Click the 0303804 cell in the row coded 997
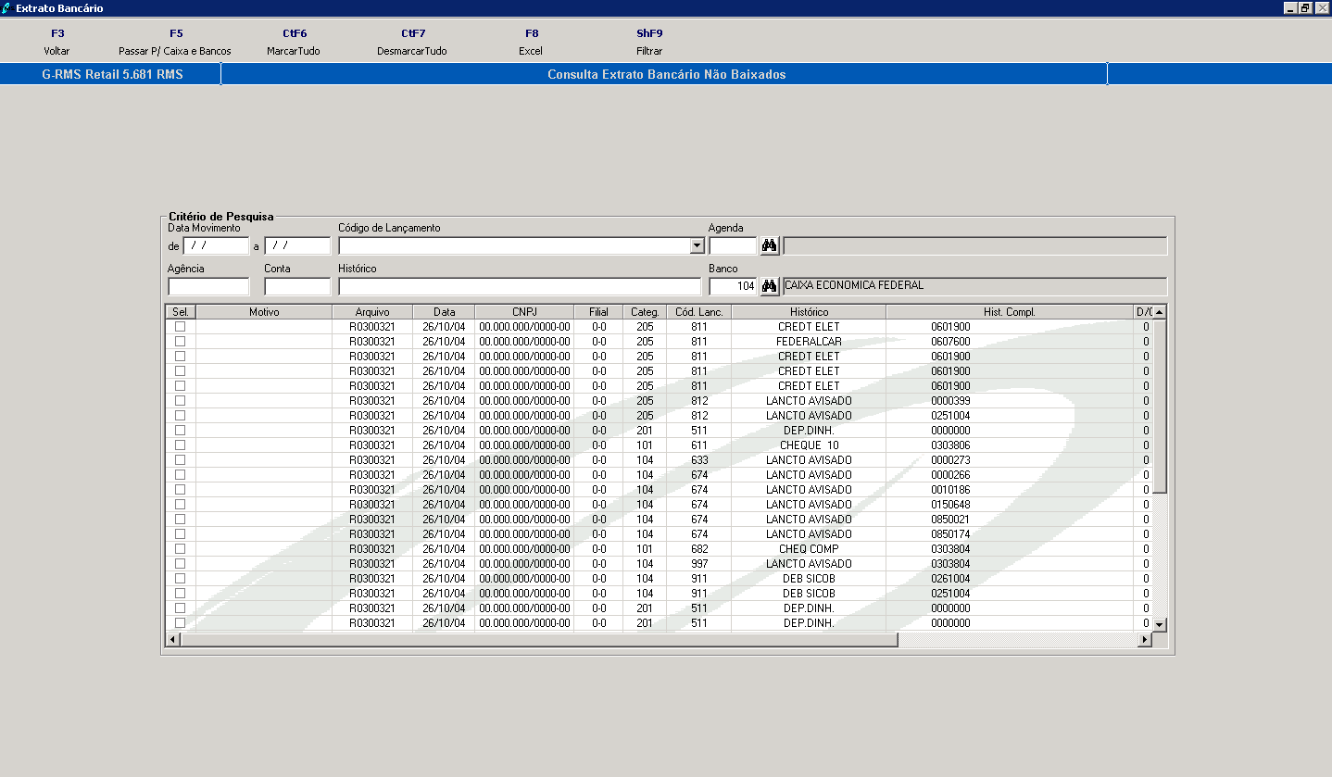The width and height of the screenshot is (1332, 777). [x=1010, y=564]
